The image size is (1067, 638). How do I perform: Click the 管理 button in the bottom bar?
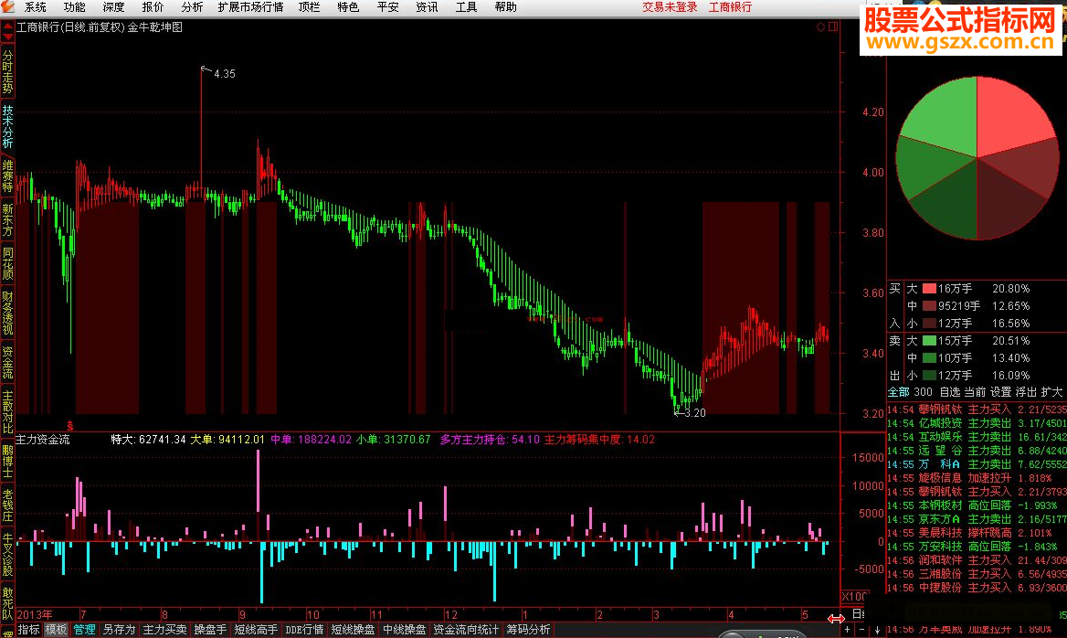pos(84,630)
